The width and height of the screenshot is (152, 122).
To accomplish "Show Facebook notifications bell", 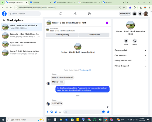I will (x=140, y=14).
